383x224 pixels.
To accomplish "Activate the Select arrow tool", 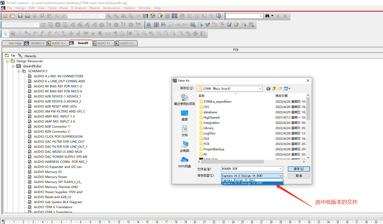I will point(6,33).
